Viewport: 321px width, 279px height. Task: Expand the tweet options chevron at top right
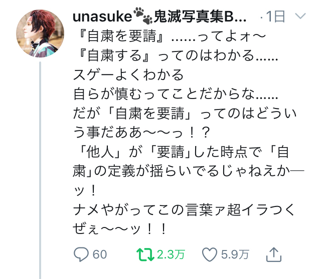click(x=300, y=17)
